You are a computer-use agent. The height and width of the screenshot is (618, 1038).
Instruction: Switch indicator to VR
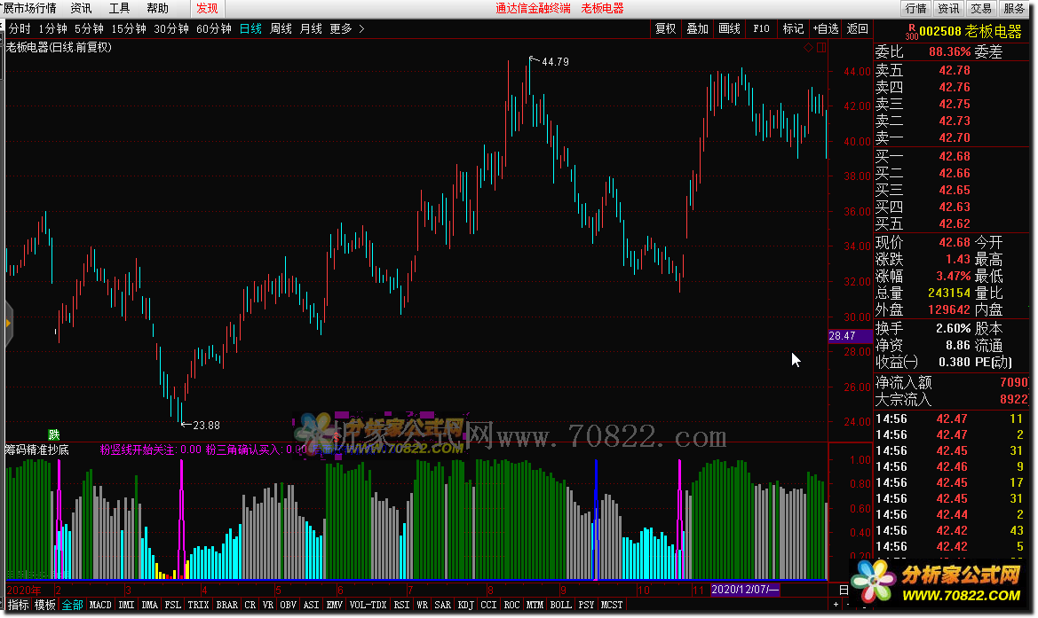267,605
